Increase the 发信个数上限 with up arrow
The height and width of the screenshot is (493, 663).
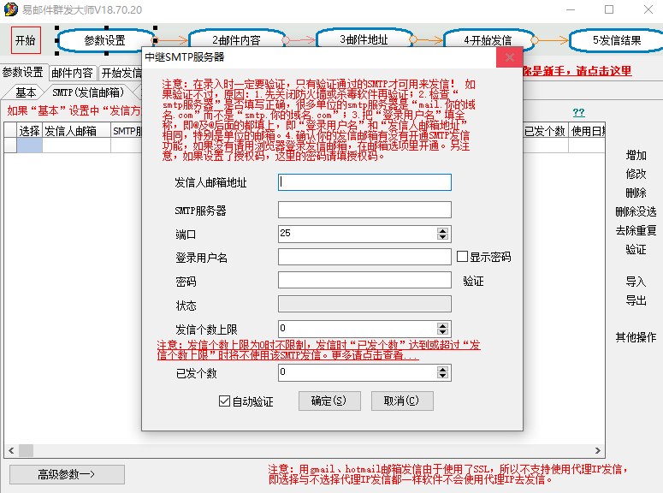[442, 326]
